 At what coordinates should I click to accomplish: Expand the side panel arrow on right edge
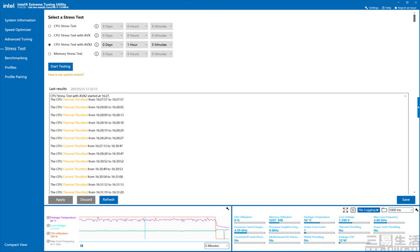[x=418, y=107]
